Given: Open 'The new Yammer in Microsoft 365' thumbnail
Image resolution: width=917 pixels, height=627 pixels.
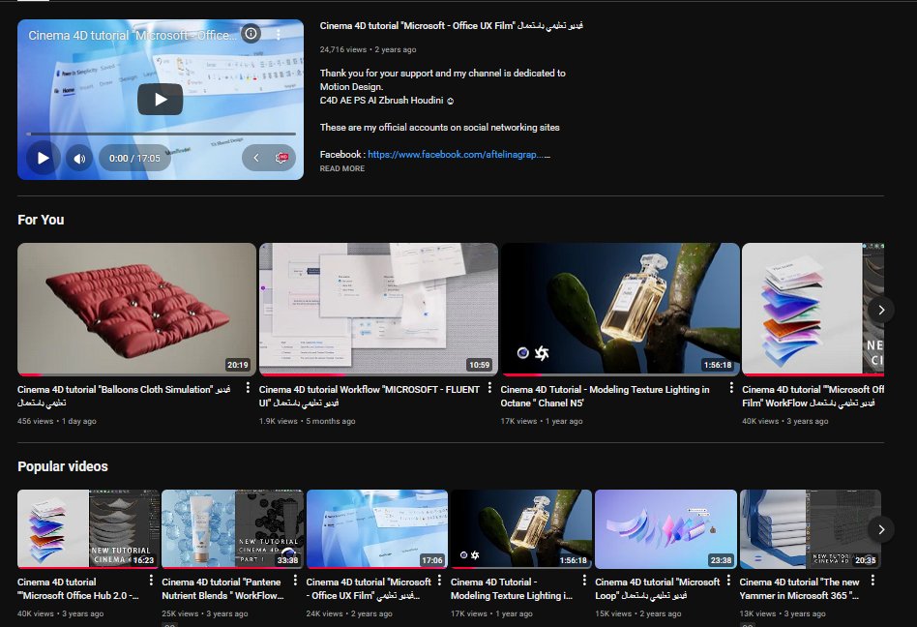Looking at the screenshot, I should (x=811, y=528).
